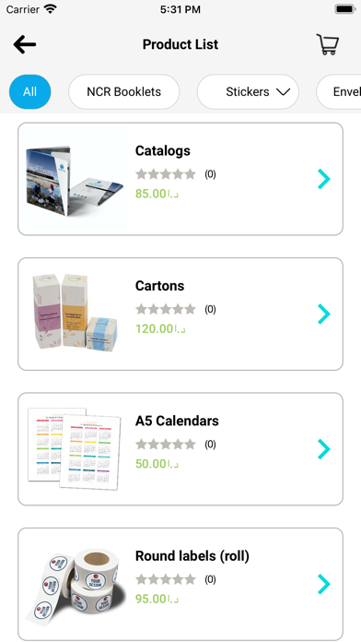Click the A5 Calendars thumbnail
361x642 pixels.
pos(75,449)
